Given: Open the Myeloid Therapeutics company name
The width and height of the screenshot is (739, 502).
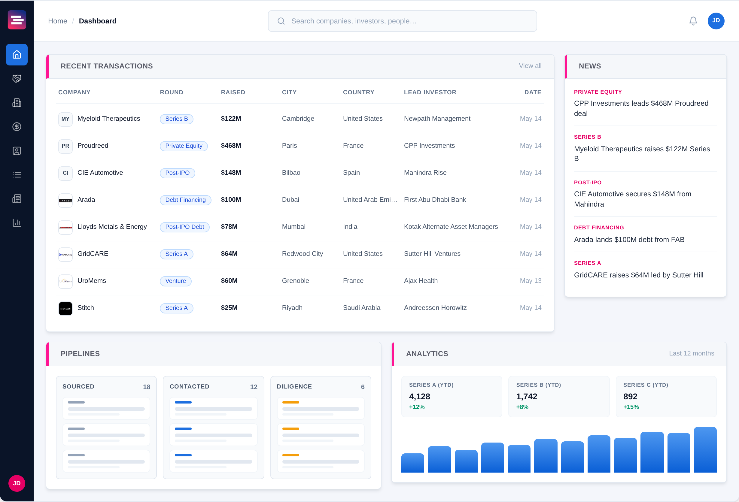Looking at the screenshot, I should click(x=109, y=119).
